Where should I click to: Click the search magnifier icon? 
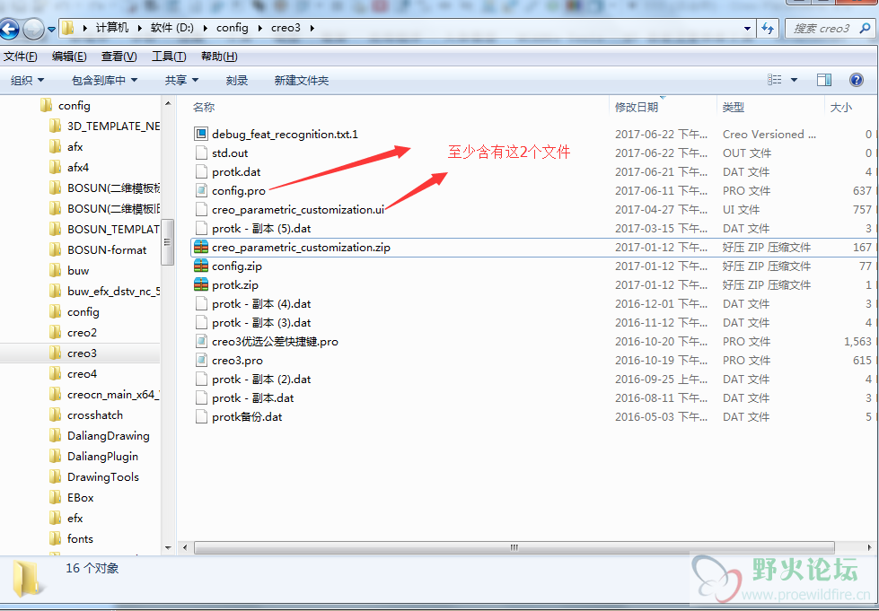(865, 28)
